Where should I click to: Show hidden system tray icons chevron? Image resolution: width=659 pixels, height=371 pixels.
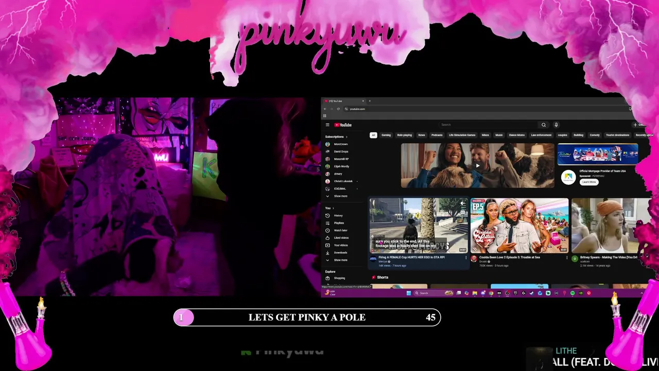[641, 293]
